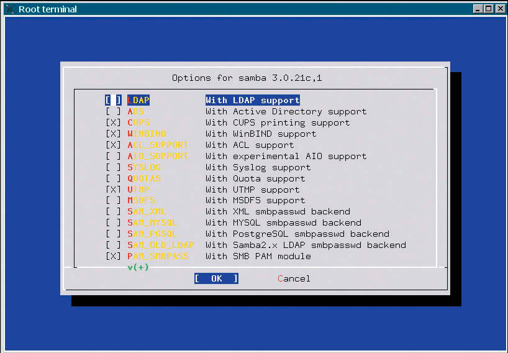Select 'With Syslog support' text

(x=258, y=167)
